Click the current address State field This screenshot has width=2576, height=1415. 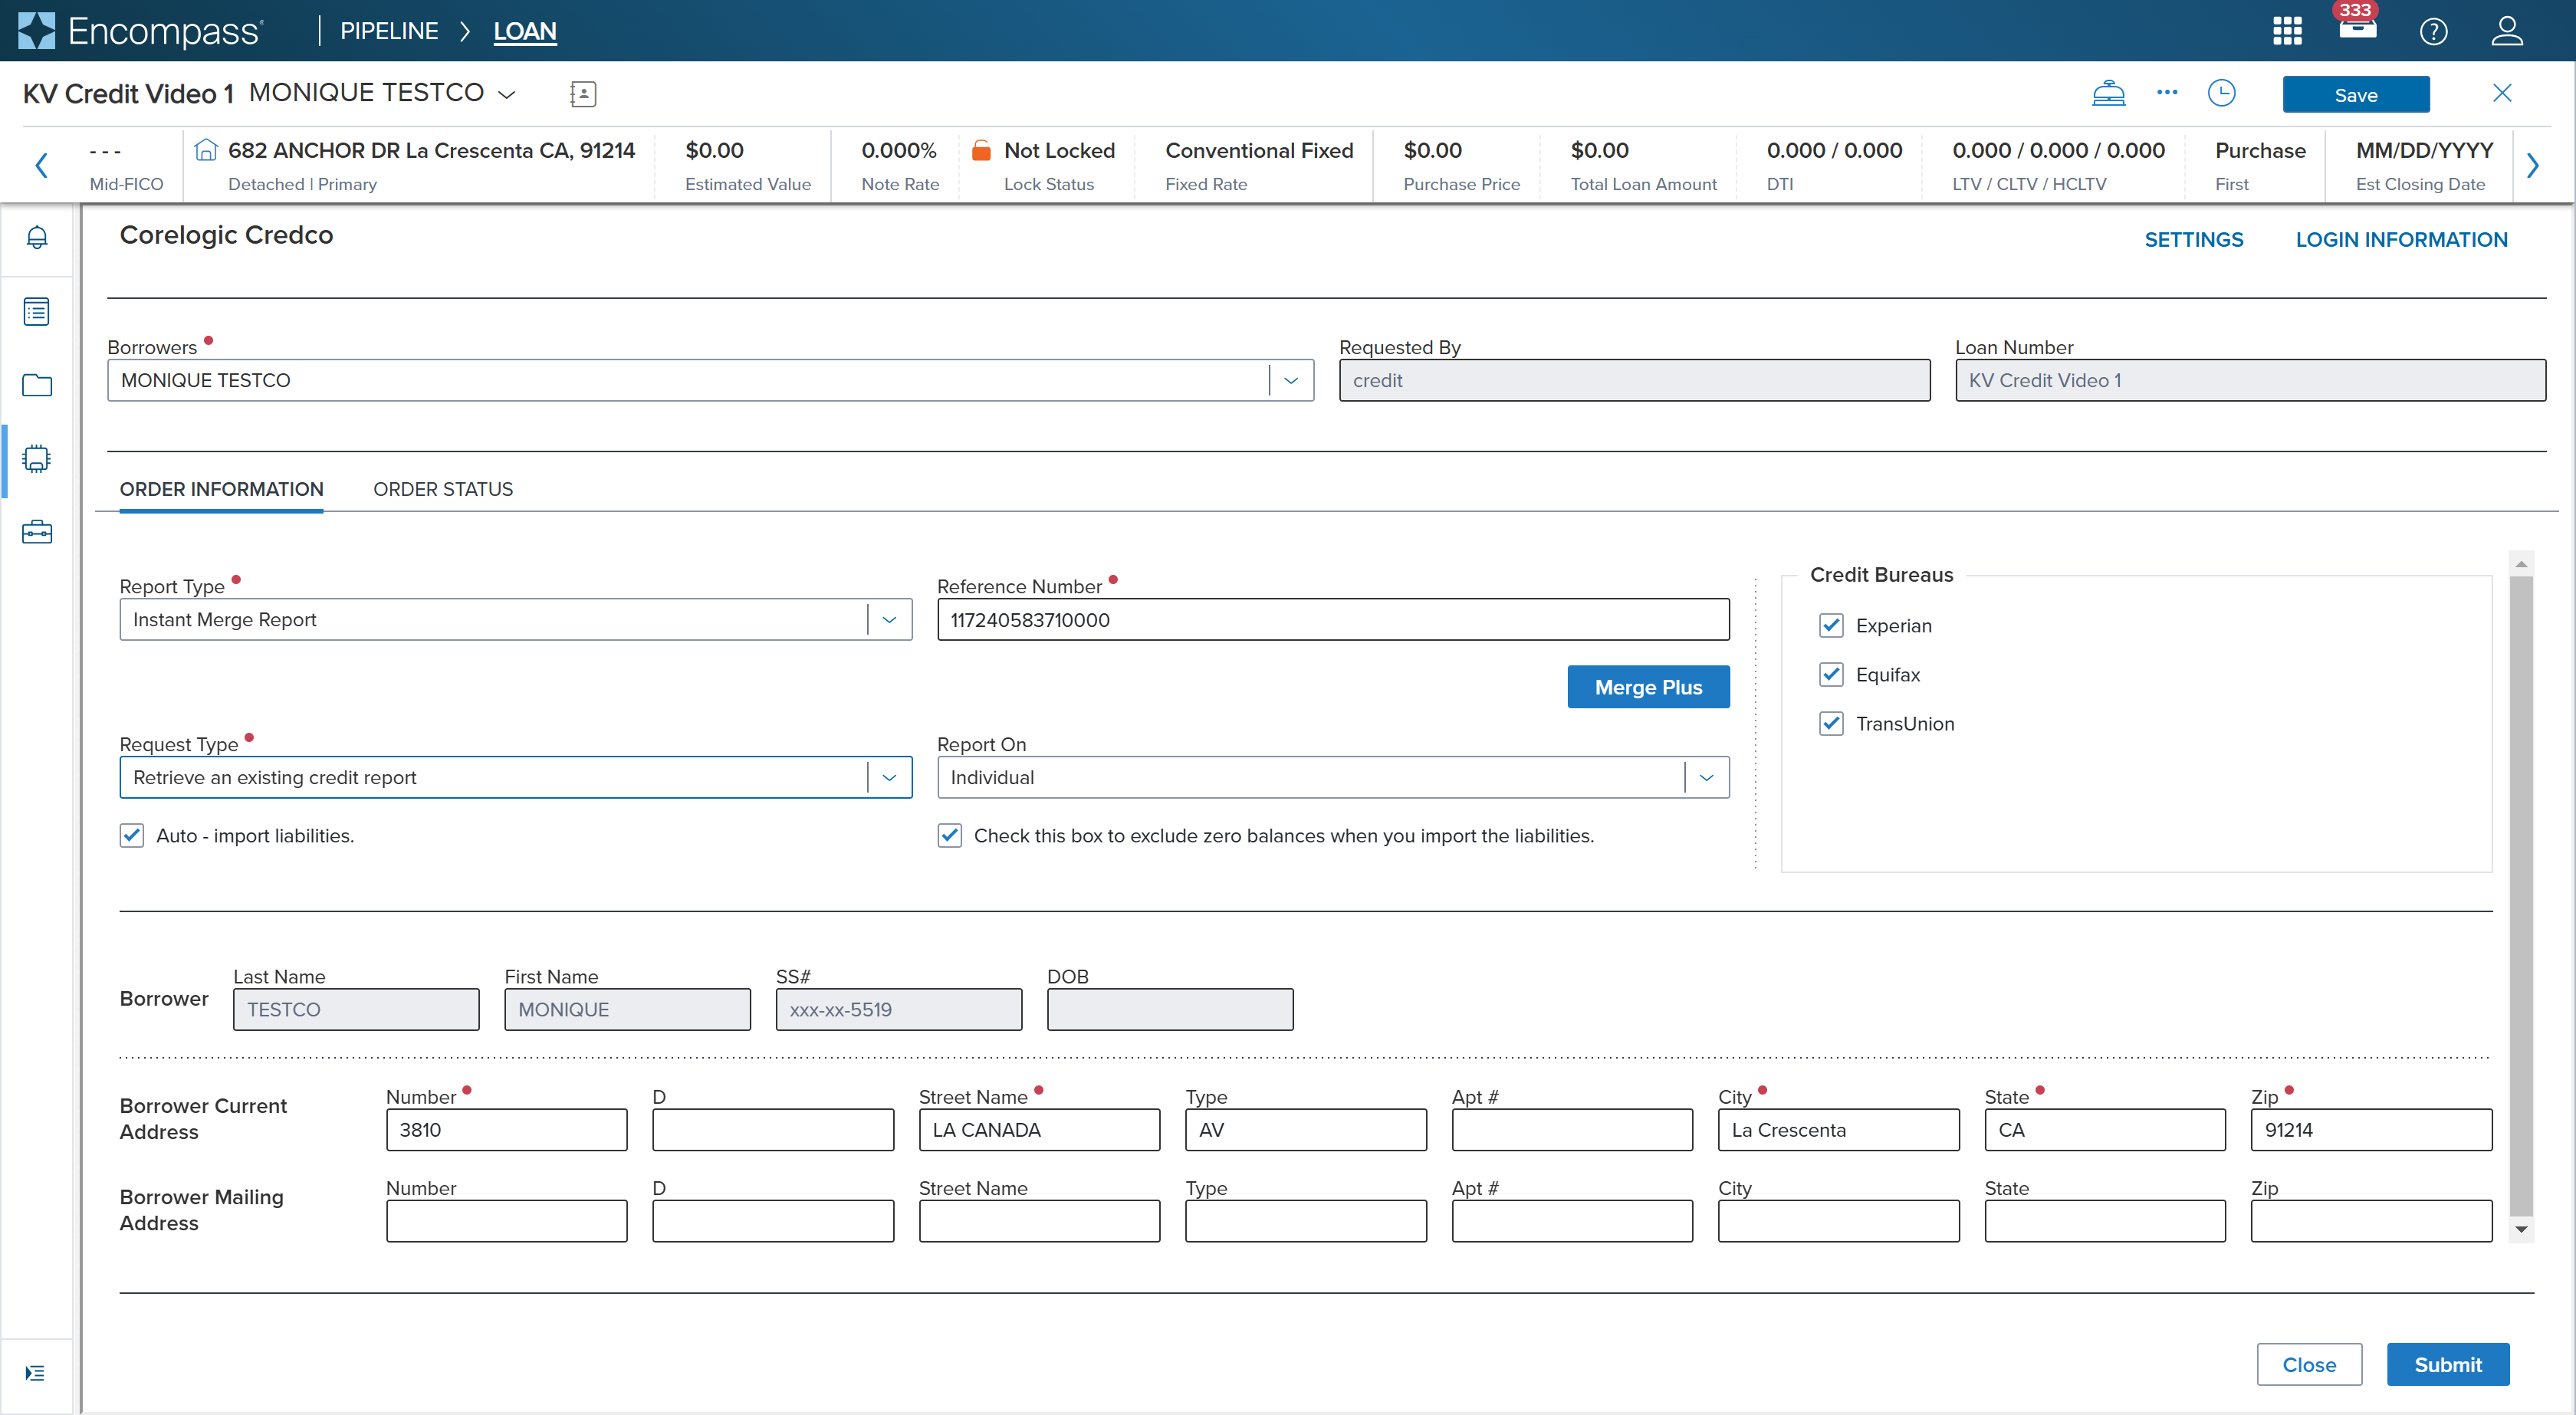[x=2105, y=1130]
